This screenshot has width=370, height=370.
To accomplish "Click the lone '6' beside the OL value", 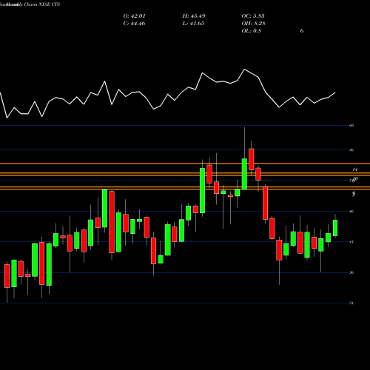I will 302,31.
